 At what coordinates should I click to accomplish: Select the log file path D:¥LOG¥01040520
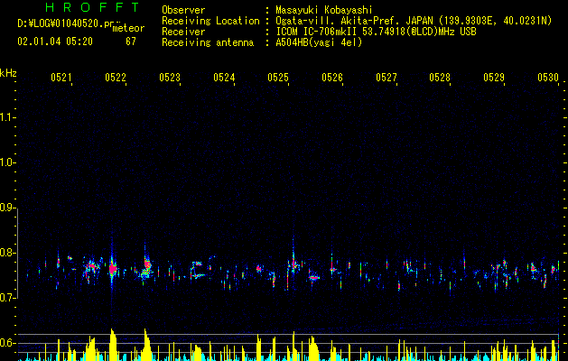66,23
